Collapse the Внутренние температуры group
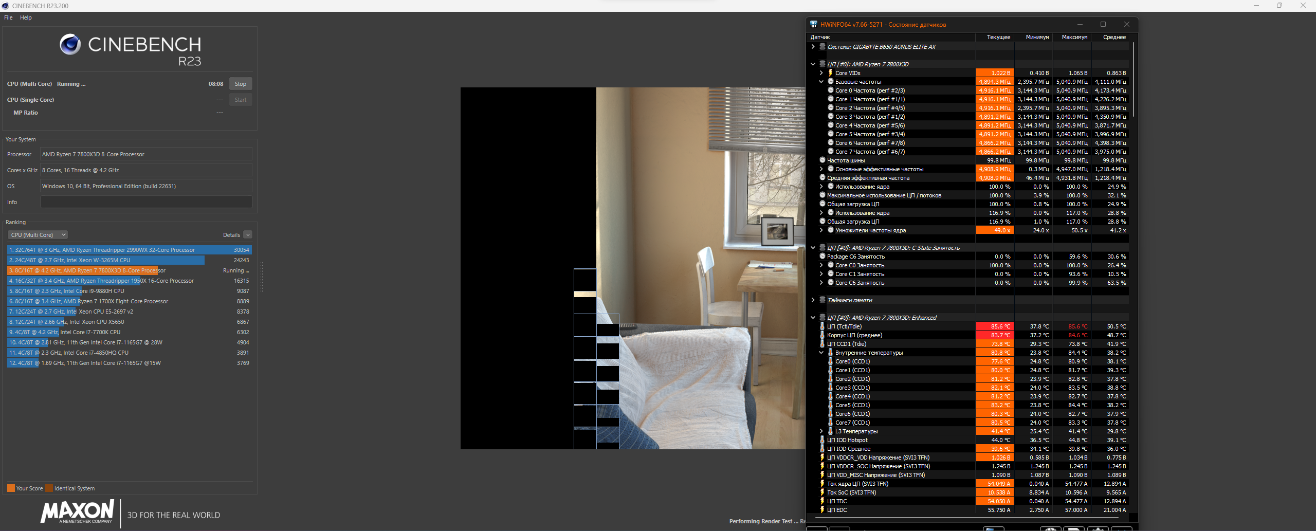The height and width of the screenshot is (531, 1316). tap(821, 353)
